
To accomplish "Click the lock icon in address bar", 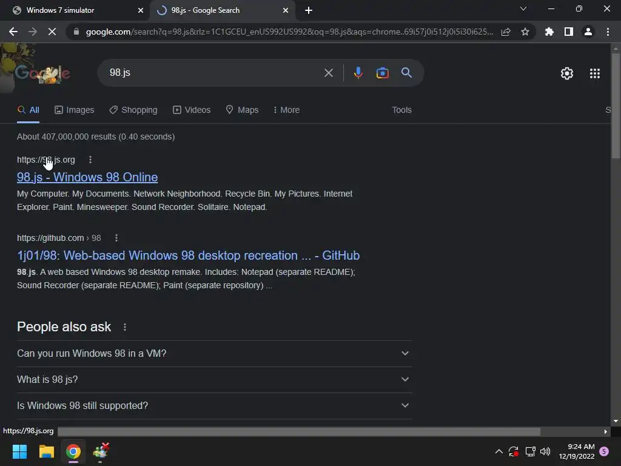I will 76,32.
